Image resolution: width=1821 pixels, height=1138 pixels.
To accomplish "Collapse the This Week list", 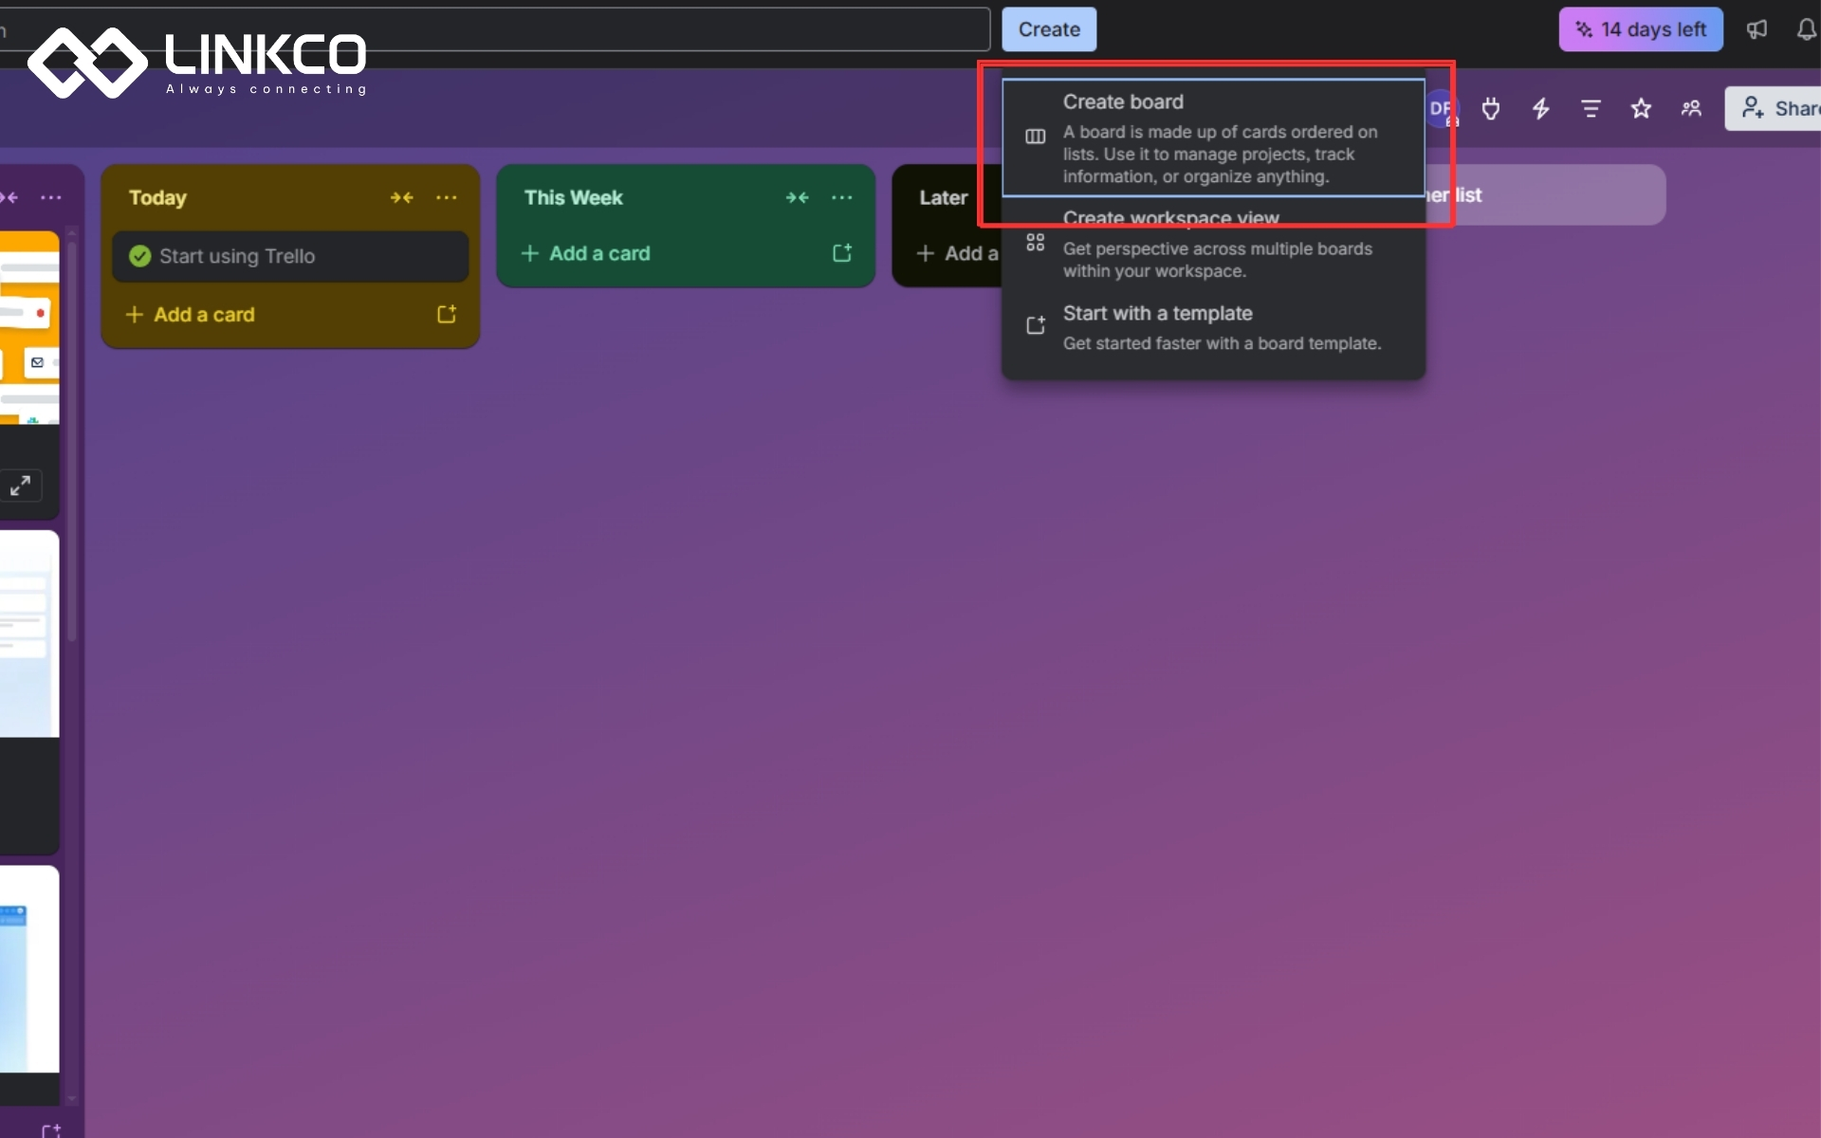I will [x=797, y=197].
